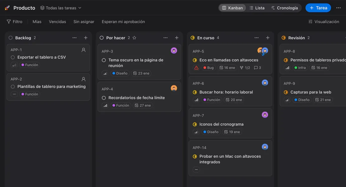This screenshot has width=346, height=187.
Task: Toggle status circle of Exportar el tablero a CSV
Action: tap(13, 57)
